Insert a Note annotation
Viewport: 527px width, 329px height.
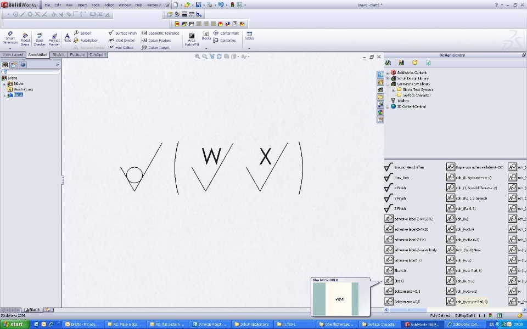pos(67,37)
